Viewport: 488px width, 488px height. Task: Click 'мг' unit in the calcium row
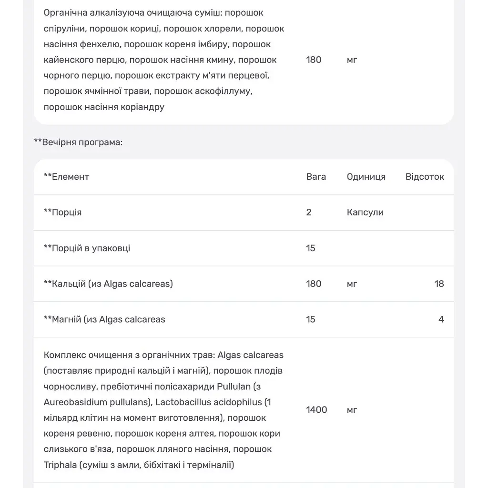[x=352, y=284]
